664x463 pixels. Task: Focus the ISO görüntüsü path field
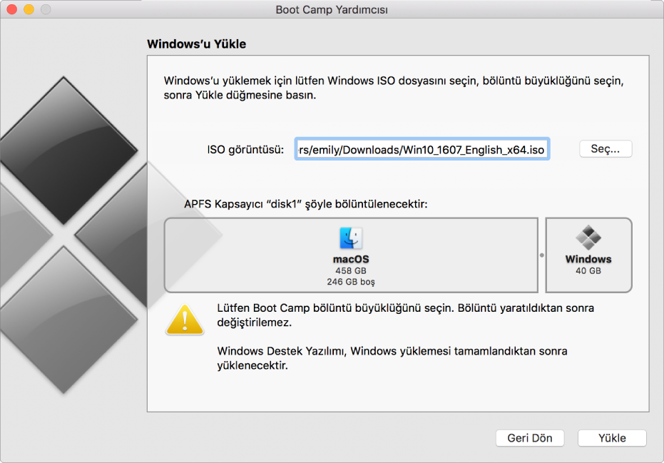(x=422, y=149)
